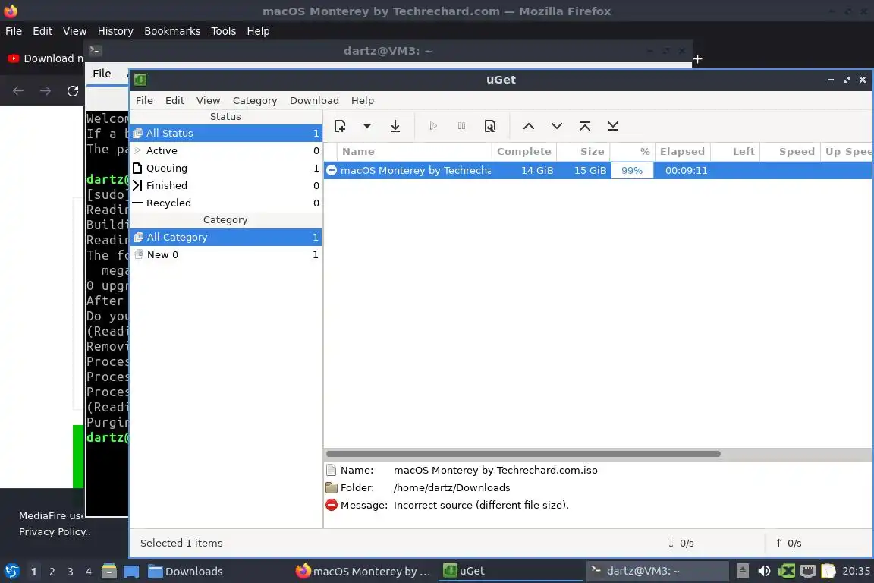Screen dimensions: 874x583
Task: Click the Complete column header
Action: pyautogui.click(x=524, y=151)
